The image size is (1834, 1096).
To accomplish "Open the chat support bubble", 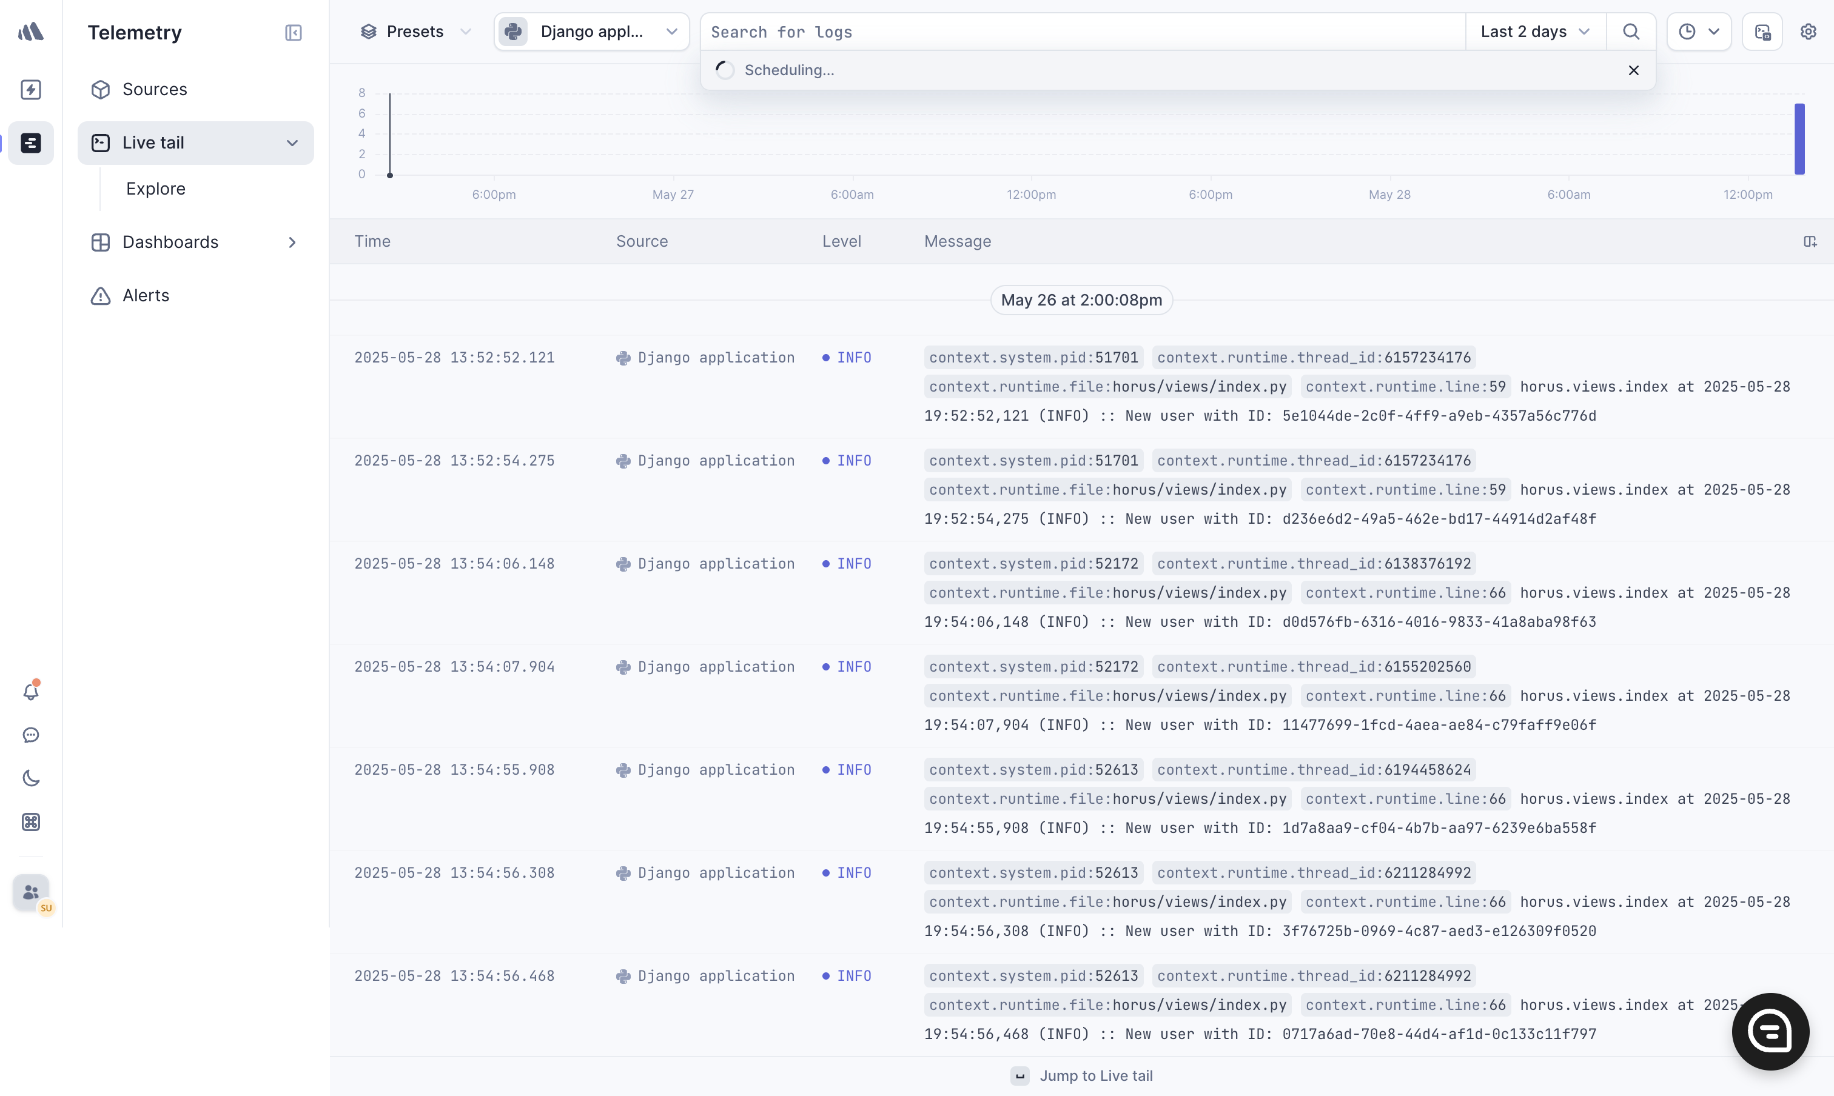I will [x=30, y=735].
